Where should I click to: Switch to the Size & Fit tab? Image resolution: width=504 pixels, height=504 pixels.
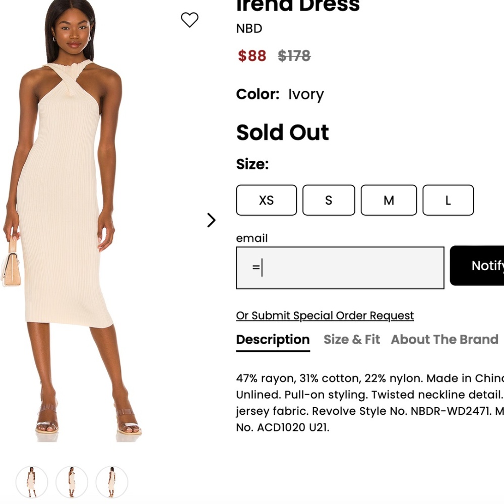(351, 340)
